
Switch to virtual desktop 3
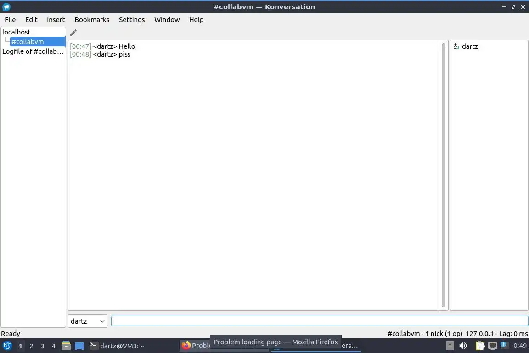click(x=43, y=346)
